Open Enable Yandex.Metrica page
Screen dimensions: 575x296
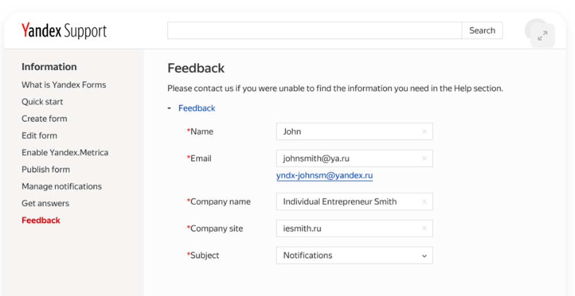(x=65, y=152)
